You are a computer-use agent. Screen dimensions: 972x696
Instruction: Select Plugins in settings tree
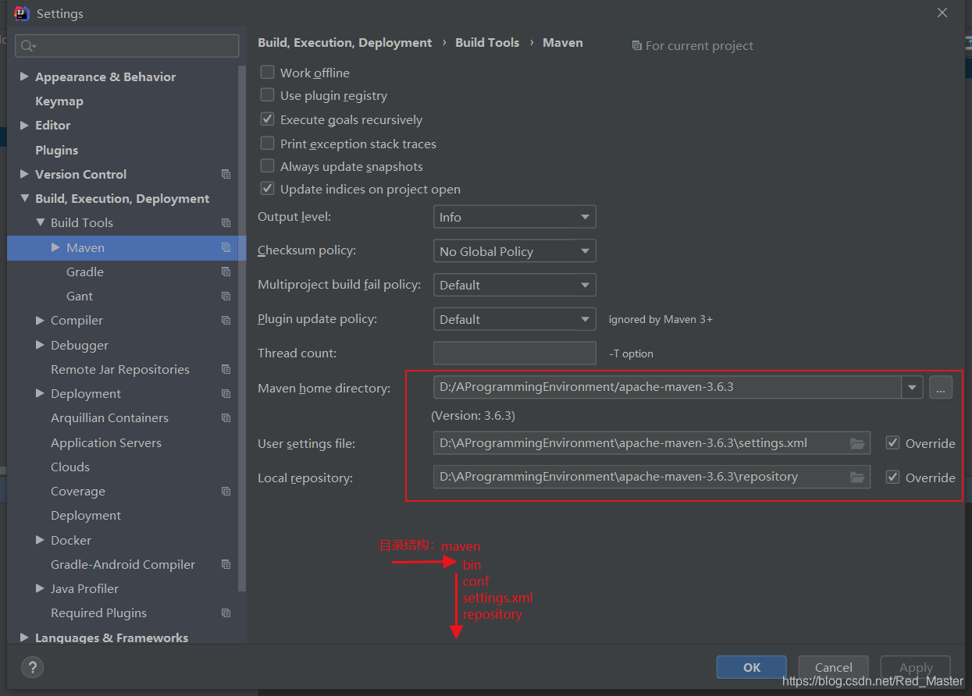[x=57, y=150]
